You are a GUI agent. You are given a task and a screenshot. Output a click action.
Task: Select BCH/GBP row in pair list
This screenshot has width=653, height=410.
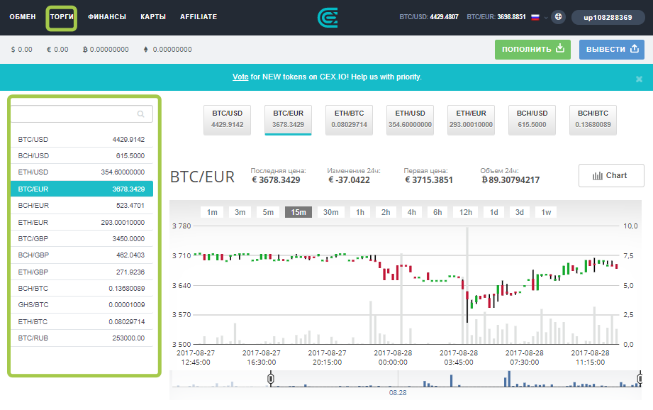[x=82, y=255]
